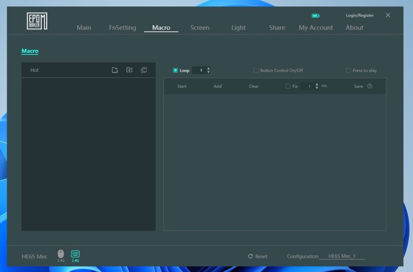Click the battery status icon
The height and width of the screenshot is (272, 413).
(x=316, y=16)
